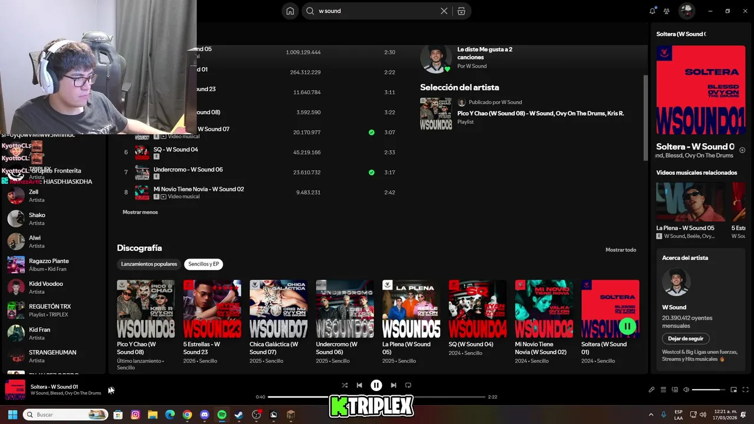Enter full screen mode icon
754x424 pixels.
click(x=745, y=389)
